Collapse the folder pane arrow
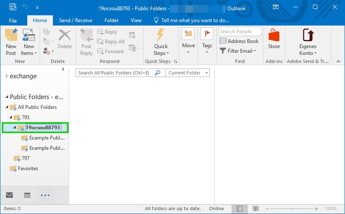The image size is (345, 214). click(x=63, y=69)
